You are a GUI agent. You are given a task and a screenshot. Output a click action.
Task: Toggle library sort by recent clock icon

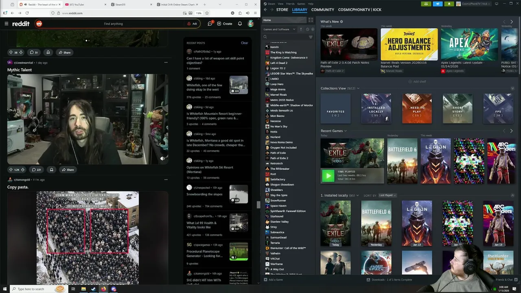click(307, 29)
